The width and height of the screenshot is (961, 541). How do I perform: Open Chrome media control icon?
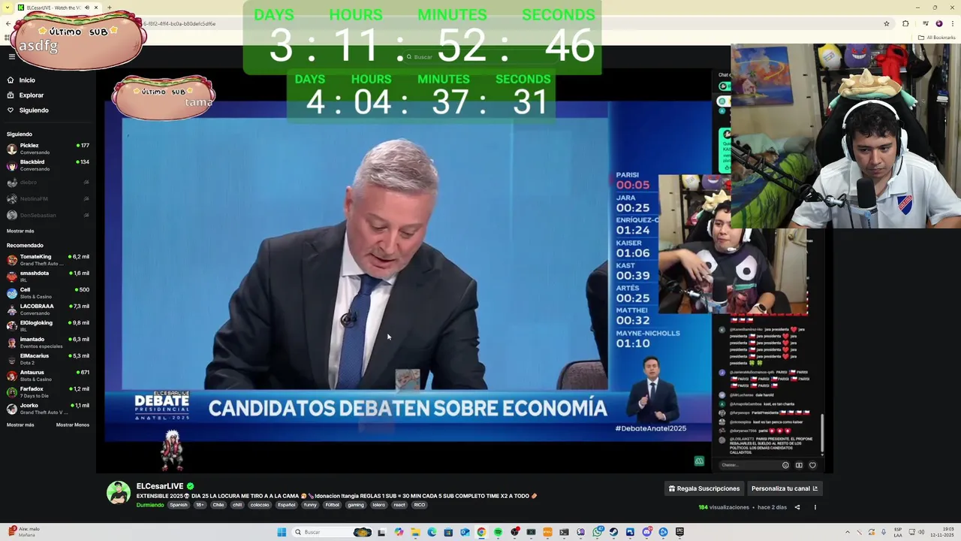pos(926,23)
